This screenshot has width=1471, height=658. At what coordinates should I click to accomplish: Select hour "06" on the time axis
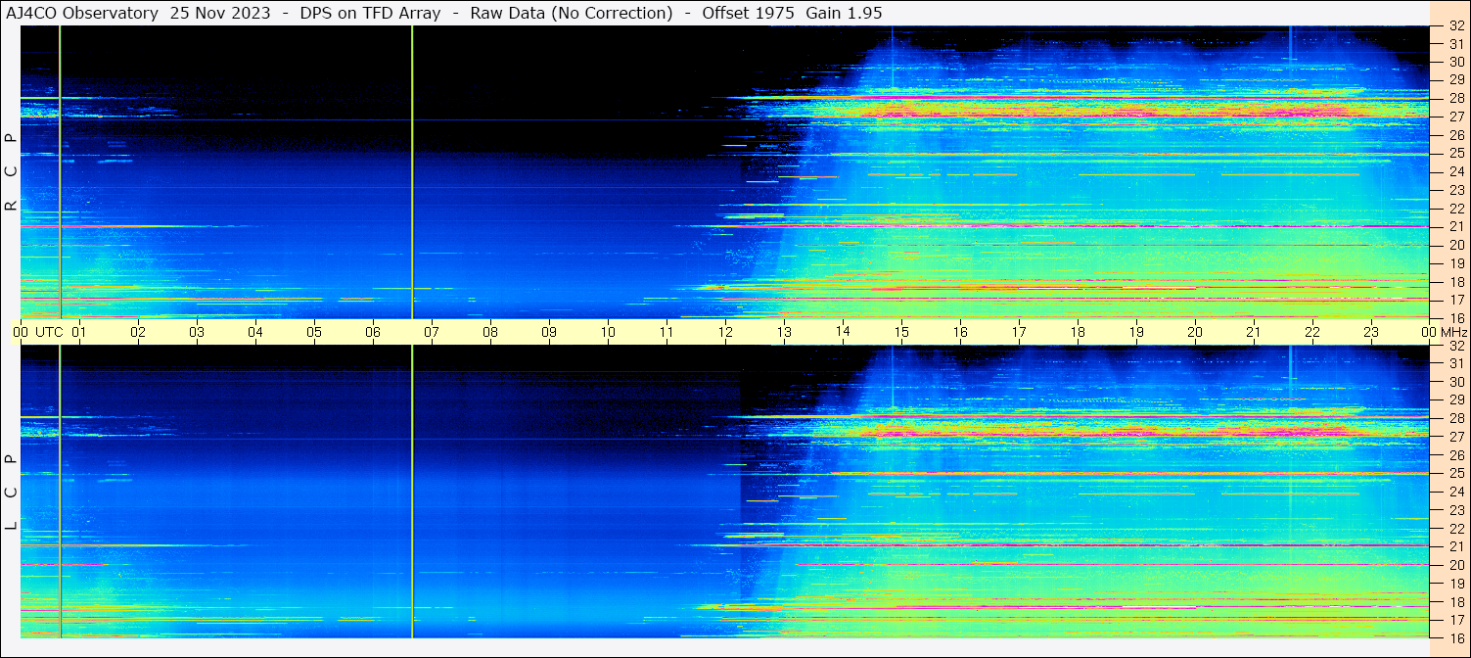tap(373, 332)
